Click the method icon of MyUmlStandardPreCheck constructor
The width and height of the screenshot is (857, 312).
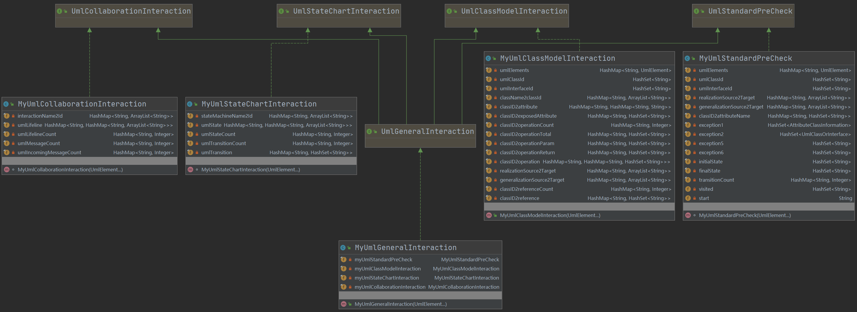[688, 215]
